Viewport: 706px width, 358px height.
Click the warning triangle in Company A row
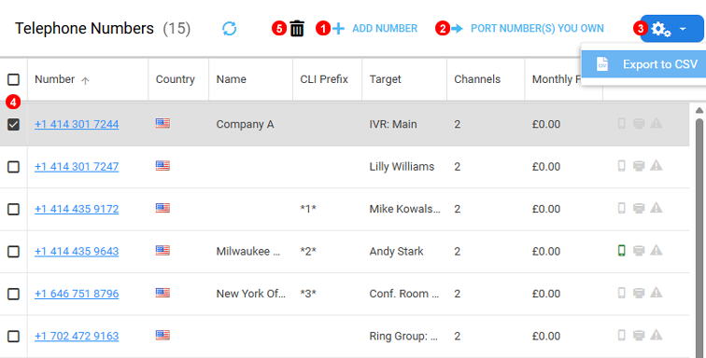coord(657,123)
